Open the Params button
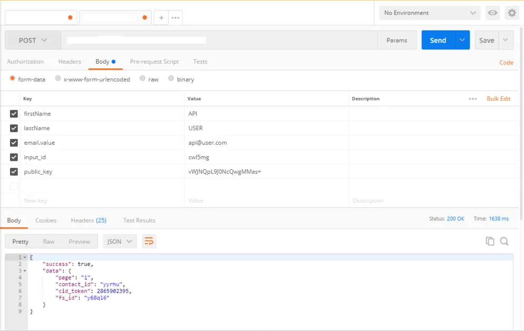 click(396, 40)
